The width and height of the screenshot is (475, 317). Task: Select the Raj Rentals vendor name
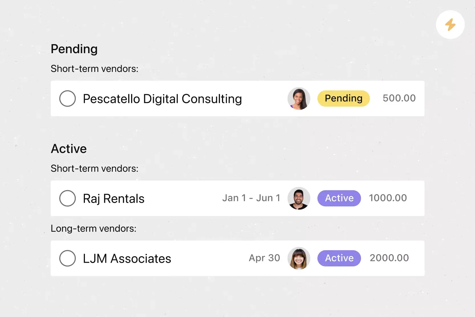click(113, 198)
